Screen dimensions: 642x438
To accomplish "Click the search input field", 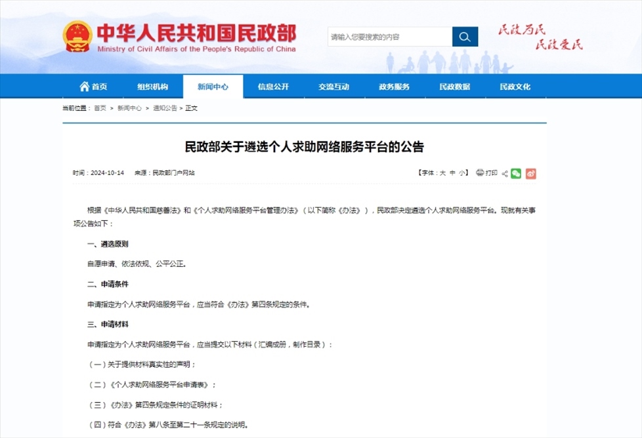I will 389,37.
